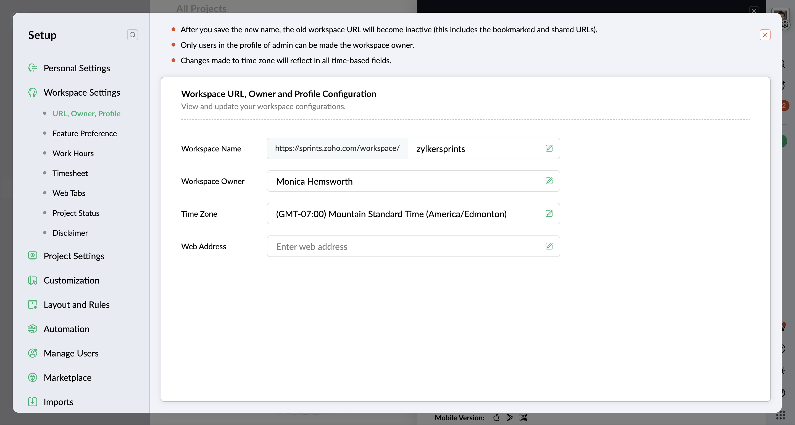This screenshot has width=795, height=425.
Task: Open the QR code mobile icon
Action: coord(523,418)
